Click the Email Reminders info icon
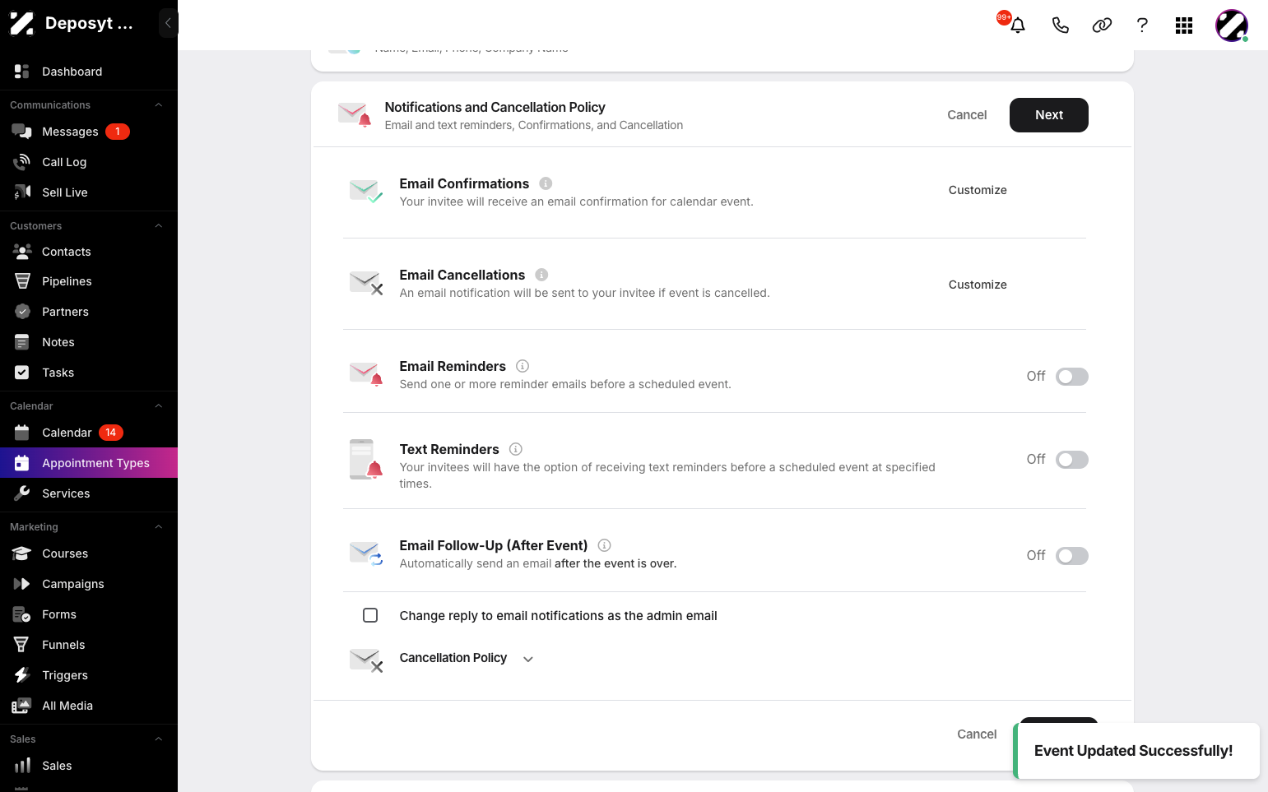Viewport: 1268px width, 792px height. coord(523,366)
